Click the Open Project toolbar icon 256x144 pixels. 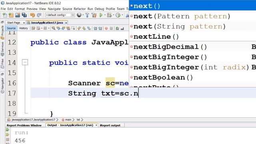point(18,15)
